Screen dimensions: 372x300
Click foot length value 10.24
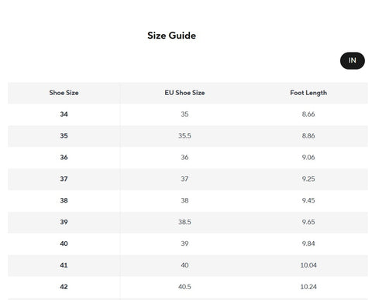point(308,287)
